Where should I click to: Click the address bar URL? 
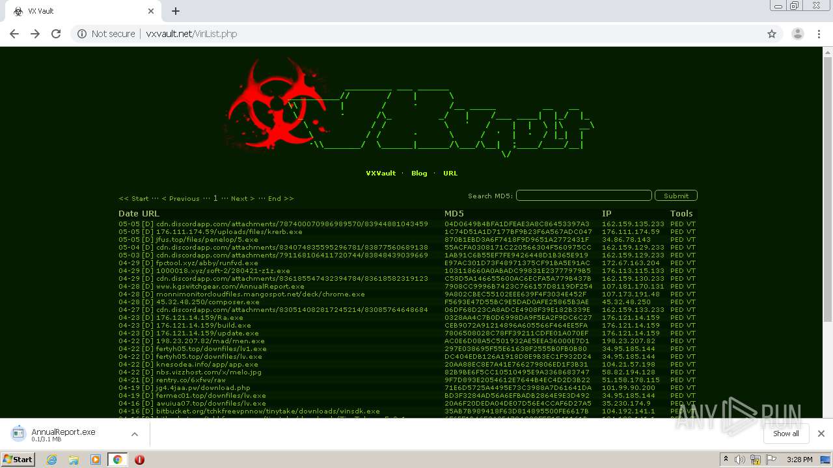tap(191, 34)
